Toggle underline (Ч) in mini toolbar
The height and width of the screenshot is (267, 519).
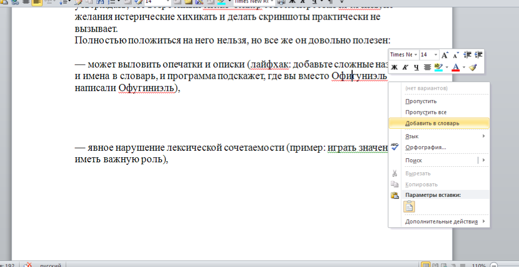[x=416, y=67]
